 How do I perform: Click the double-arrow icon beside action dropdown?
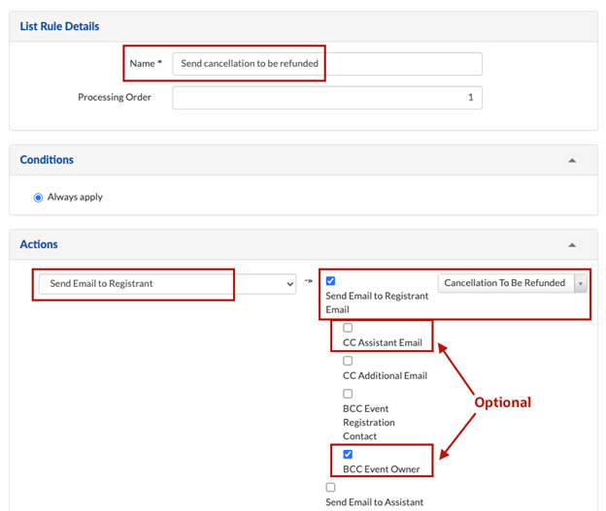pos(309,282)
